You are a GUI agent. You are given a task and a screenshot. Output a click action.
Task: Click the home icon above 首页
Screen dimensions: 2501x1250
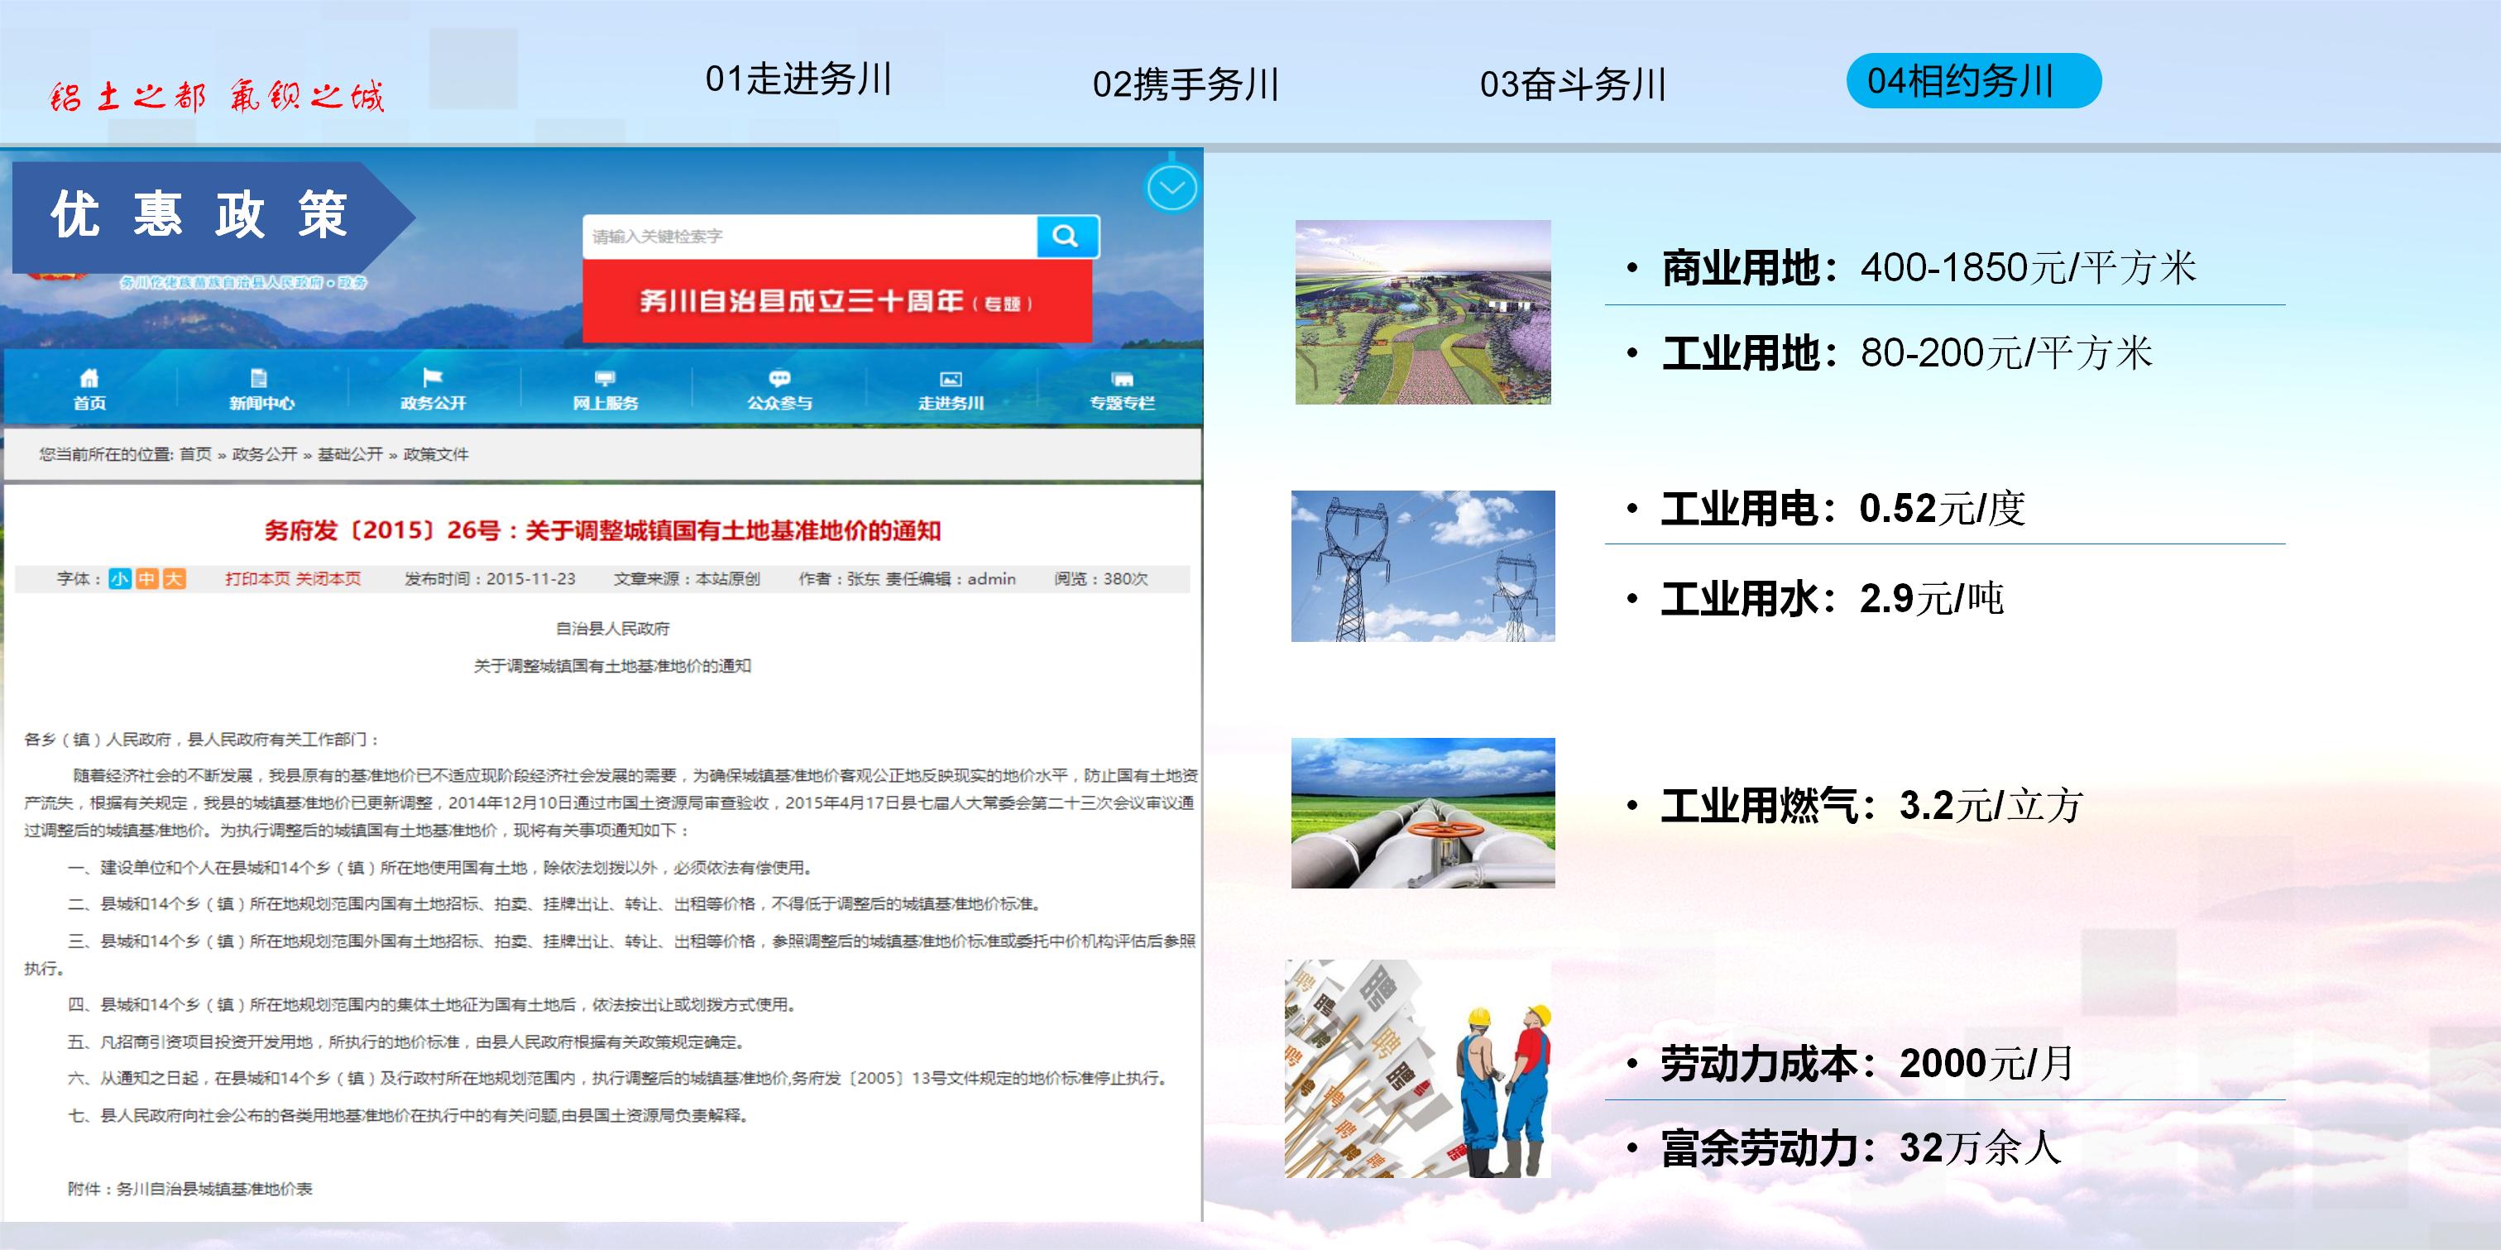(x=89, y=379)
